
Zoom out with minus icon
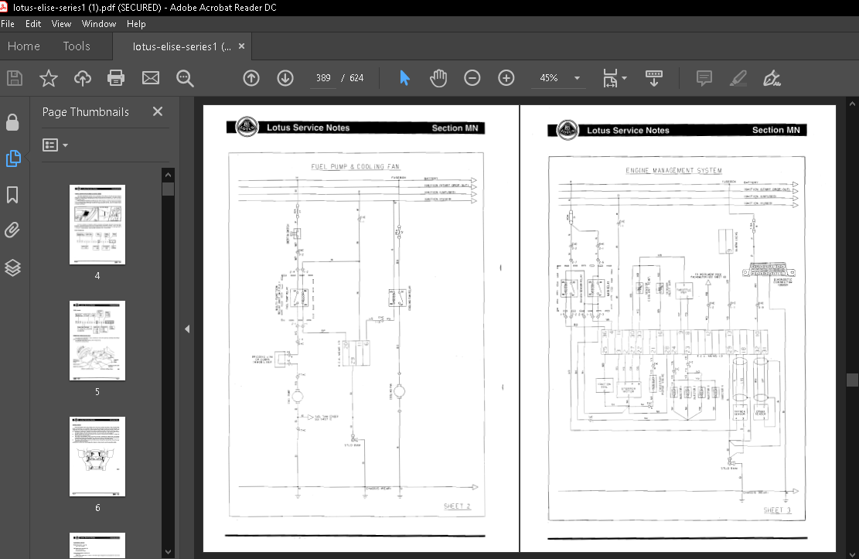pos(472,78)
